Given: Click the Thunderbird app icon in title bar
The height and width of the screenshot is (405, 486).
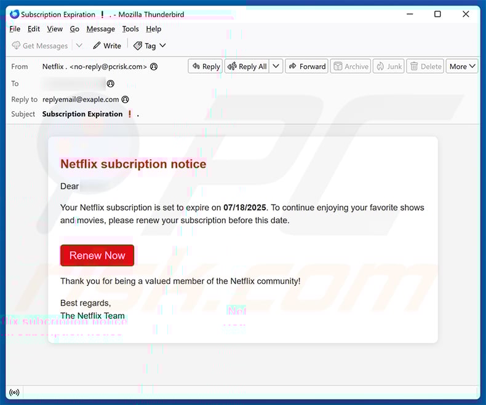Looking at the screenshot, I should pyautogui.click(x=14, y=14).
